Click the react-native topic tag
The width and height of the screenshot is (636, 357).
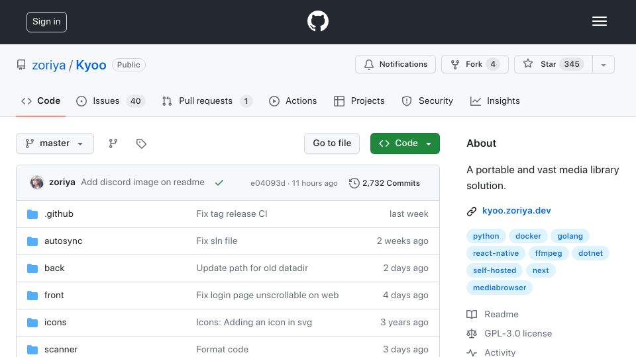point(496,253)
